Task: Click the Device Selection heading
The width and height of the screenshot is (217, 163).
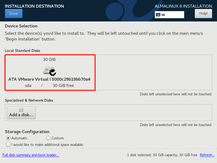Action: (x=21, y=26)
